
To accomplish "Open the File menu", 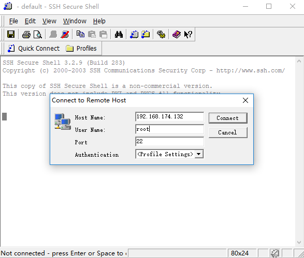I will pyautogui.click(x=13, y=21).
